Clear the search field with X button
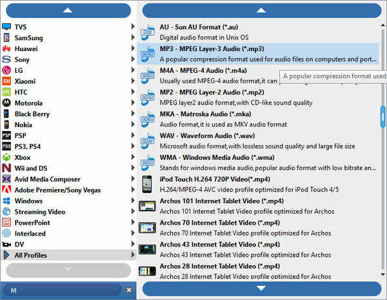 click(x=129, y=290)
